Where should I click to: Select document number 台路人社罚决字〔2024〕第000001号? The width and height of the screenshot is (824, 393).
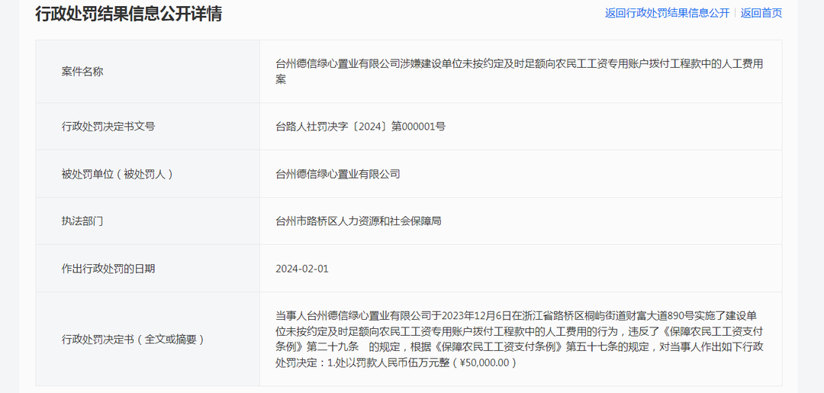pyautogui.click(x=360, y=127)
